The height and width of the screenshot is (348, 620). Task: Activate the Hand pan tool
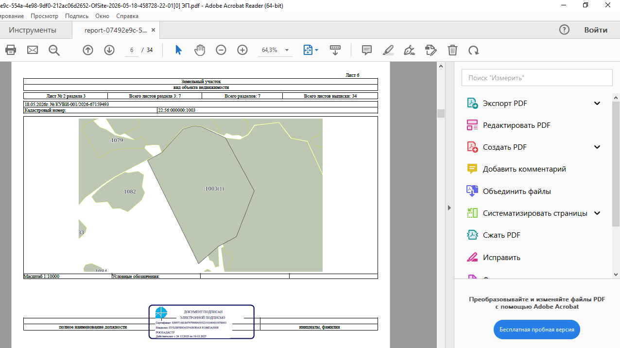pos(200,50)
